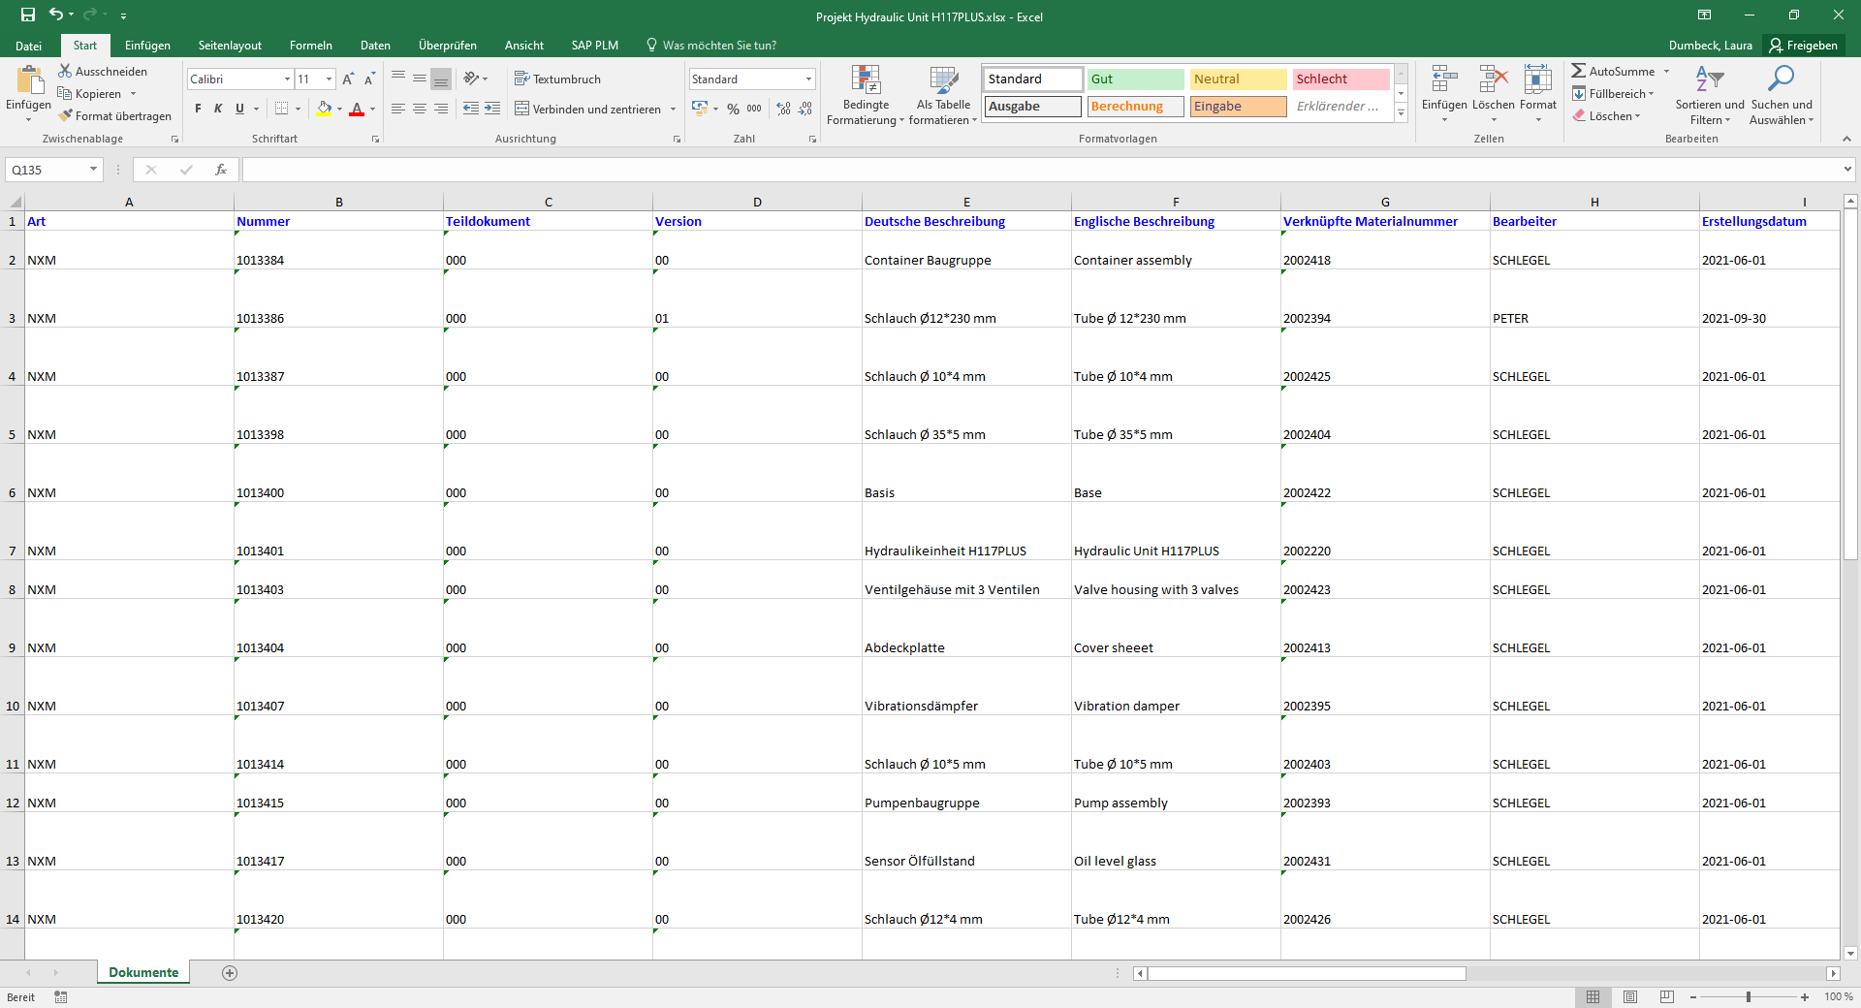Open the Calibri font name dropdown
1861x1008 pixels.
point(287,79)
